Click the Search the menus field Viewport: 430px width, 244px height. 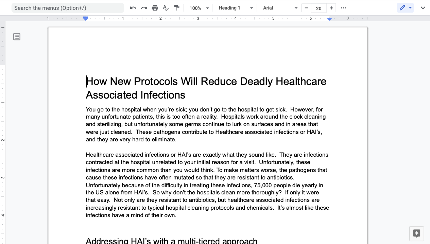68,8
